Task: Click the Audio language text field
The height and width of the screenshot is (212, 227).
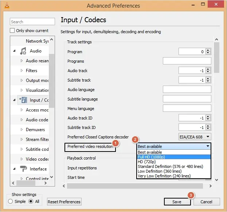Action: 187,89
